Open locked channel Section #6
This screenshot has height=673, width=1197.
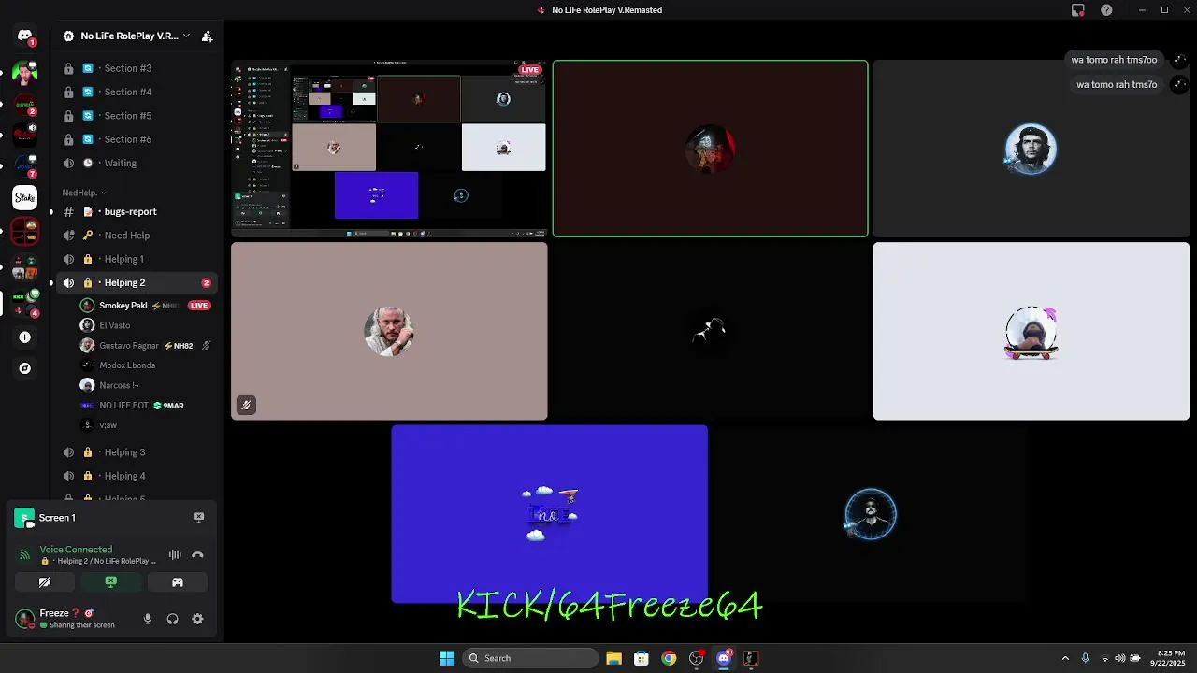[x=137, y=139]
